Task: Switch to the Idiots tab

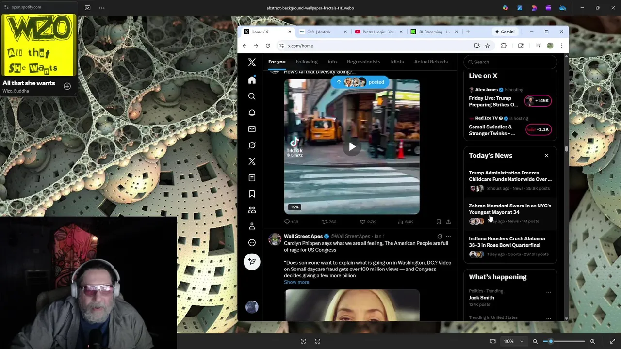Action: pyautogui.click(x=397, y=62)
